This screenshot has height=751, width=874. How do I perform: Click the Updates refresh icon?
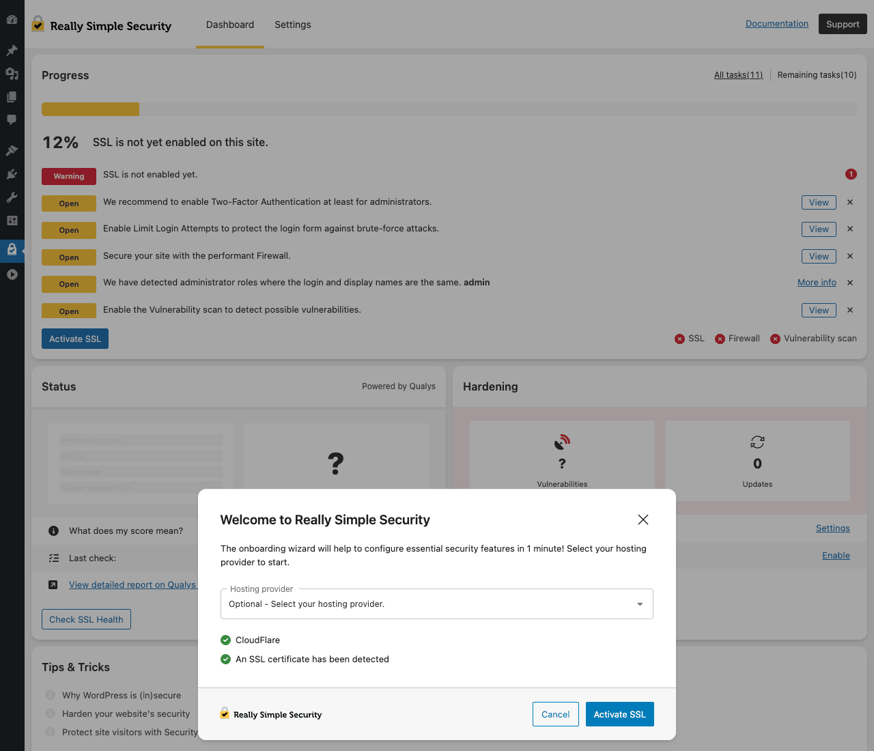point(757,442)
